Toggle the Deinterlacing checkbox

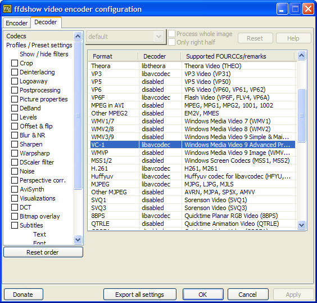pyautogui.click(x=15, y=72)
